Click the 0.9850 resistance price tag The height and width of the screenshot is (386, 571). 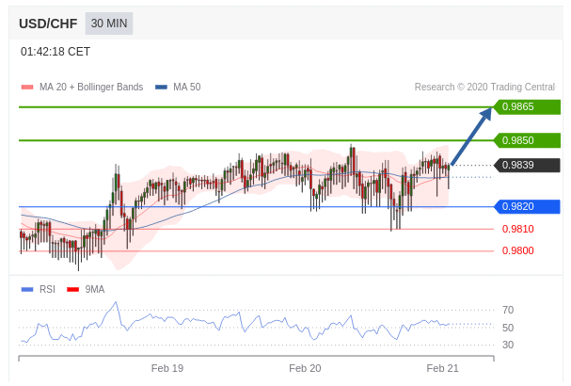click(527, 140)
